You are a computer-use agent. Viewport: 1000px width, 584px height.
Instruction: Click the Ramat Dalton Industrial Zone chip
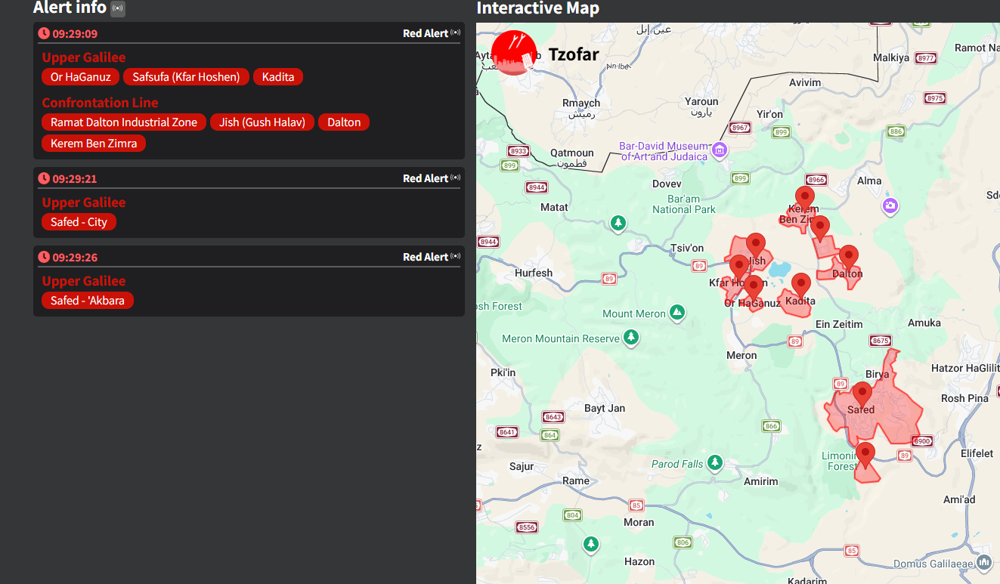(x=124, y=122)
